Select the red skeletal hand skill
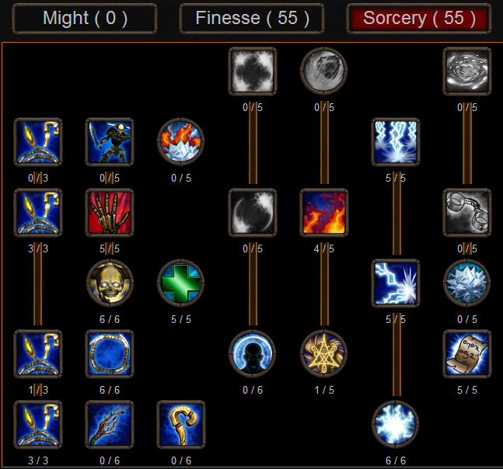Image resolution: width=503 pixels, height=469 pixels. point(110,213)
